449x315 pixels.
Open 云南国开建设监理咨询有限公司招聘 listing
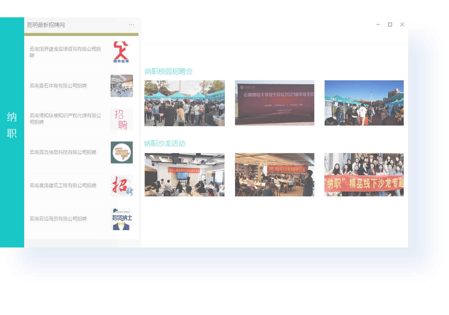point(65,52)
